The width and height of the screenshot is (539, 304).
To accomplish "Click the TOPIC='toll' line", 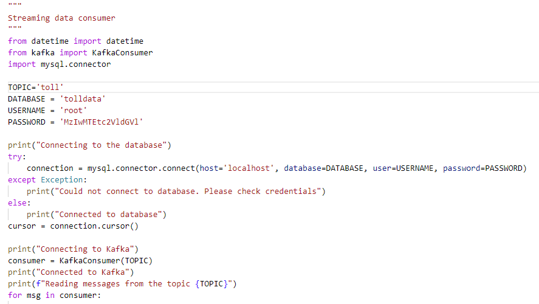I will pyautogui.click(x=36, y=88).
